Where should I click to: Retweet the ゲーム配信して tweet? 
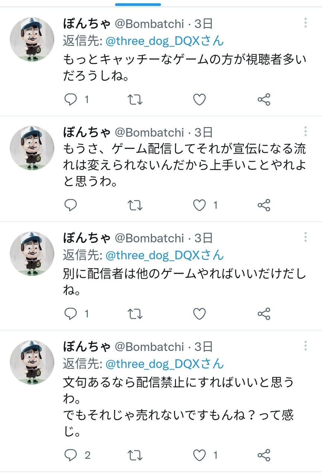135,205
